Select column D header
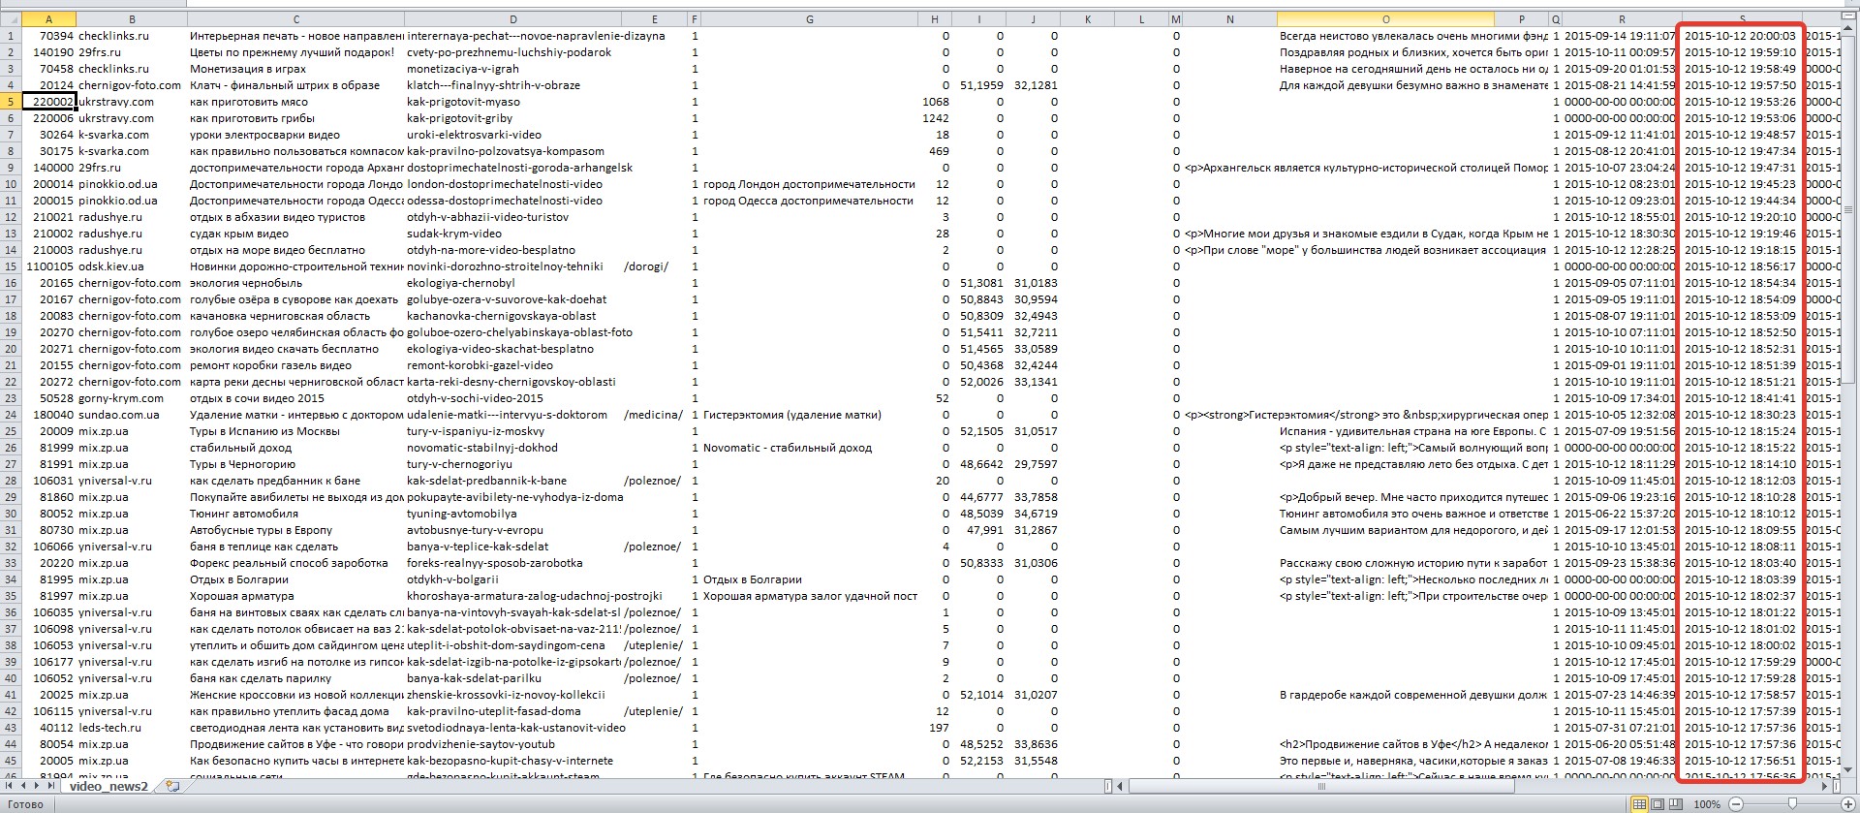 512,19
